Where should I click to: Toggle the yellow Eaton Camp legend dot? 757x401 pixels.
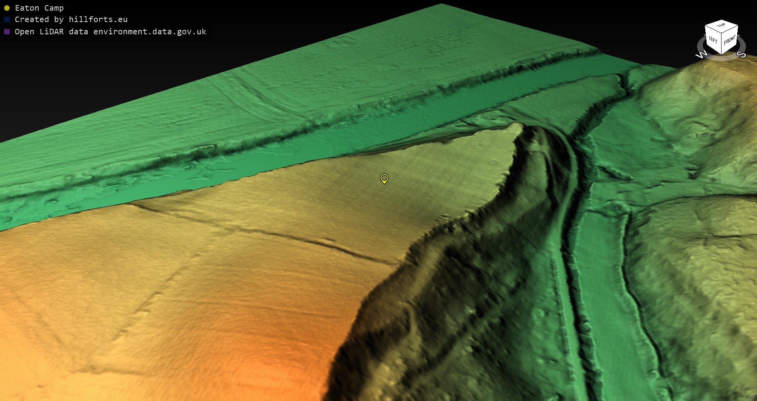click(7, 8)
